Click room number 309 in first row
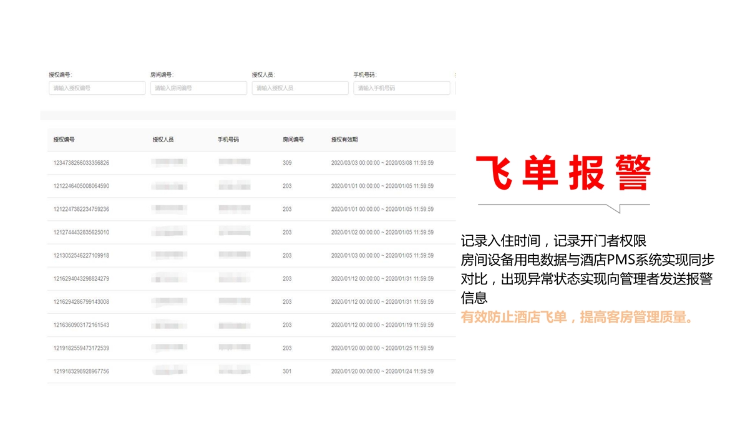 point(287,163)
